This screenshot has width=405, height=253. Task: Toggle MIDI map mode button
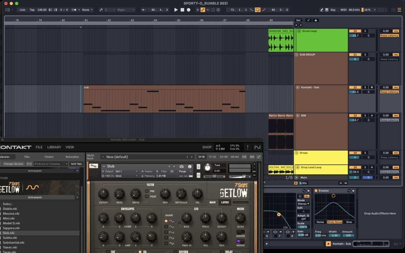pyautogui.click(x=344, y=10)
